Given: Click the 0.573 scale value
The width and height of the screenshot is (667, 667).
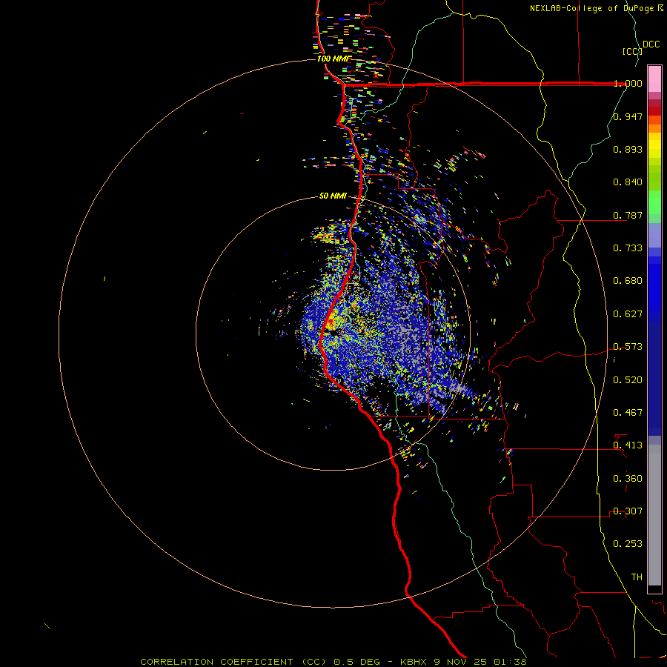Looking at the screenshot, I should 628,347.
